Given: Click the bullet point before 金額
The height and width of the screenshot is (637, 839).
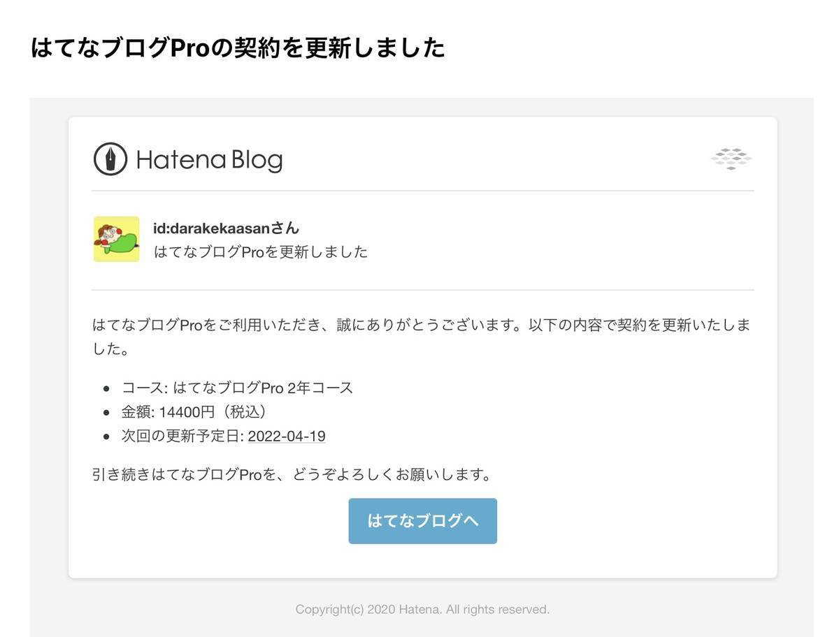Looking at the screenshot, I should 106,413.
